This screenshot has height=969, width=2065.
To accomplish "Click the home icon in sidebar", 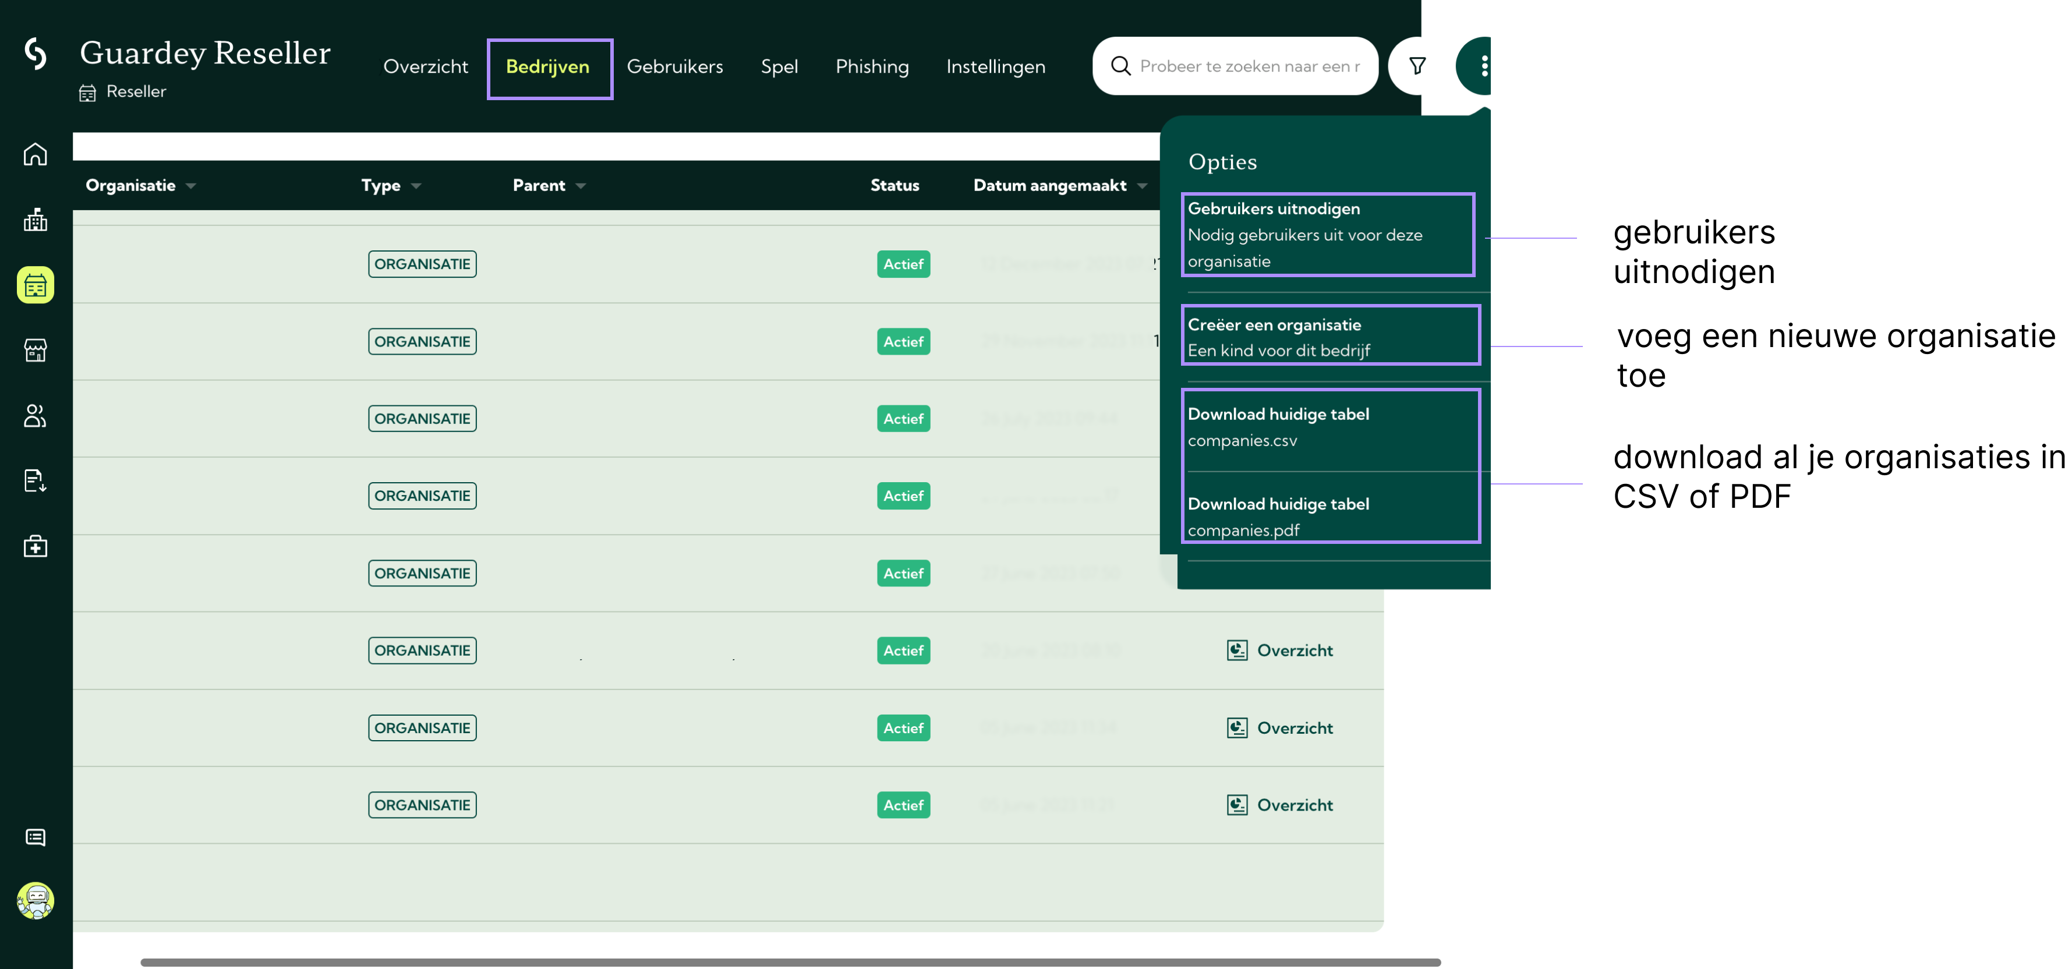I will 36,154.
